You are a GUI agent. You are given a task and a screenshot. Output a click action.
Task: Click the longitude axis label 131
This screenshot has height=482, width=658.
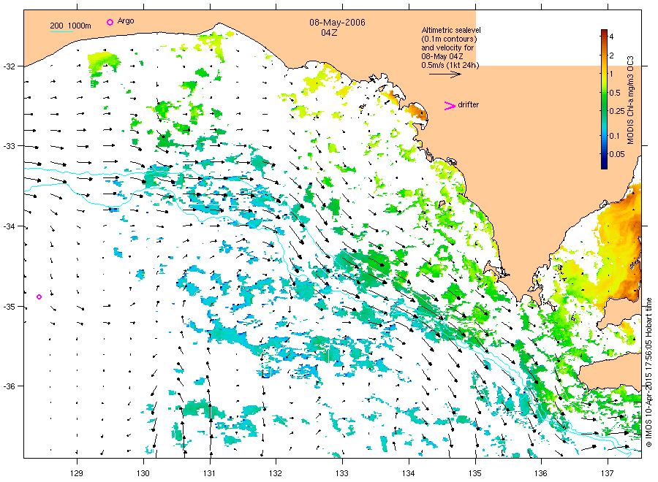point(209,473)
